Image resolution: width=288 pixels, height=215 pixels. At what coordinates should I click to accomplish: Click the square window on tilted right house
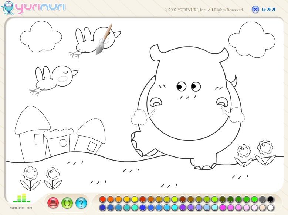pyautogui.click(x=92, y=147)
